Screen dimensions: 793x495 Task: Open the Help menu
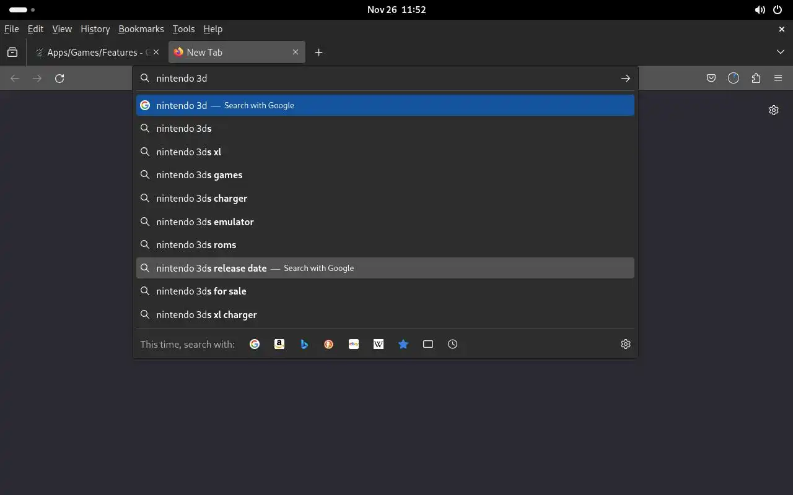click(212, 29)
